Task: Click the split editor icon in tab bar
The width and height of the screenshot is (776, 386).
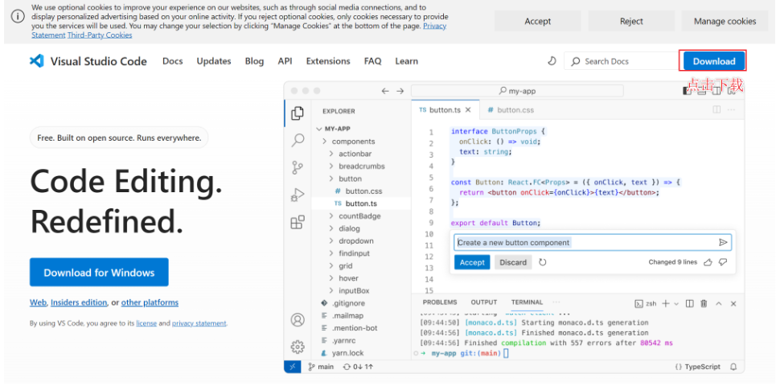Action: pyautogui.click(x=716, y=110)
